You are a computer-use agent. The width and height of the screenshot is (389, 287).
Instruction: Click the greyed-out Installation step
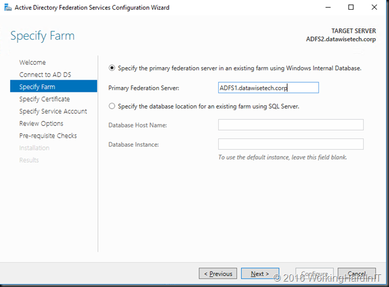click(x=34, y=148)
